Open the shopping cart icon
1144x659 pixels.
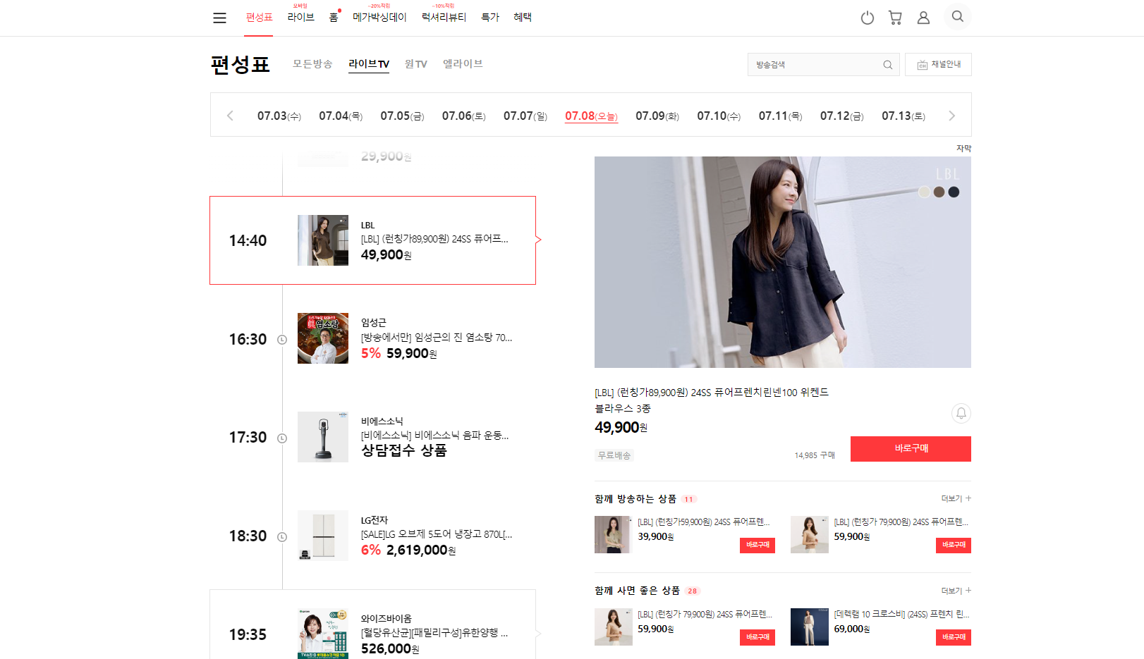click(x=895, y=18)
